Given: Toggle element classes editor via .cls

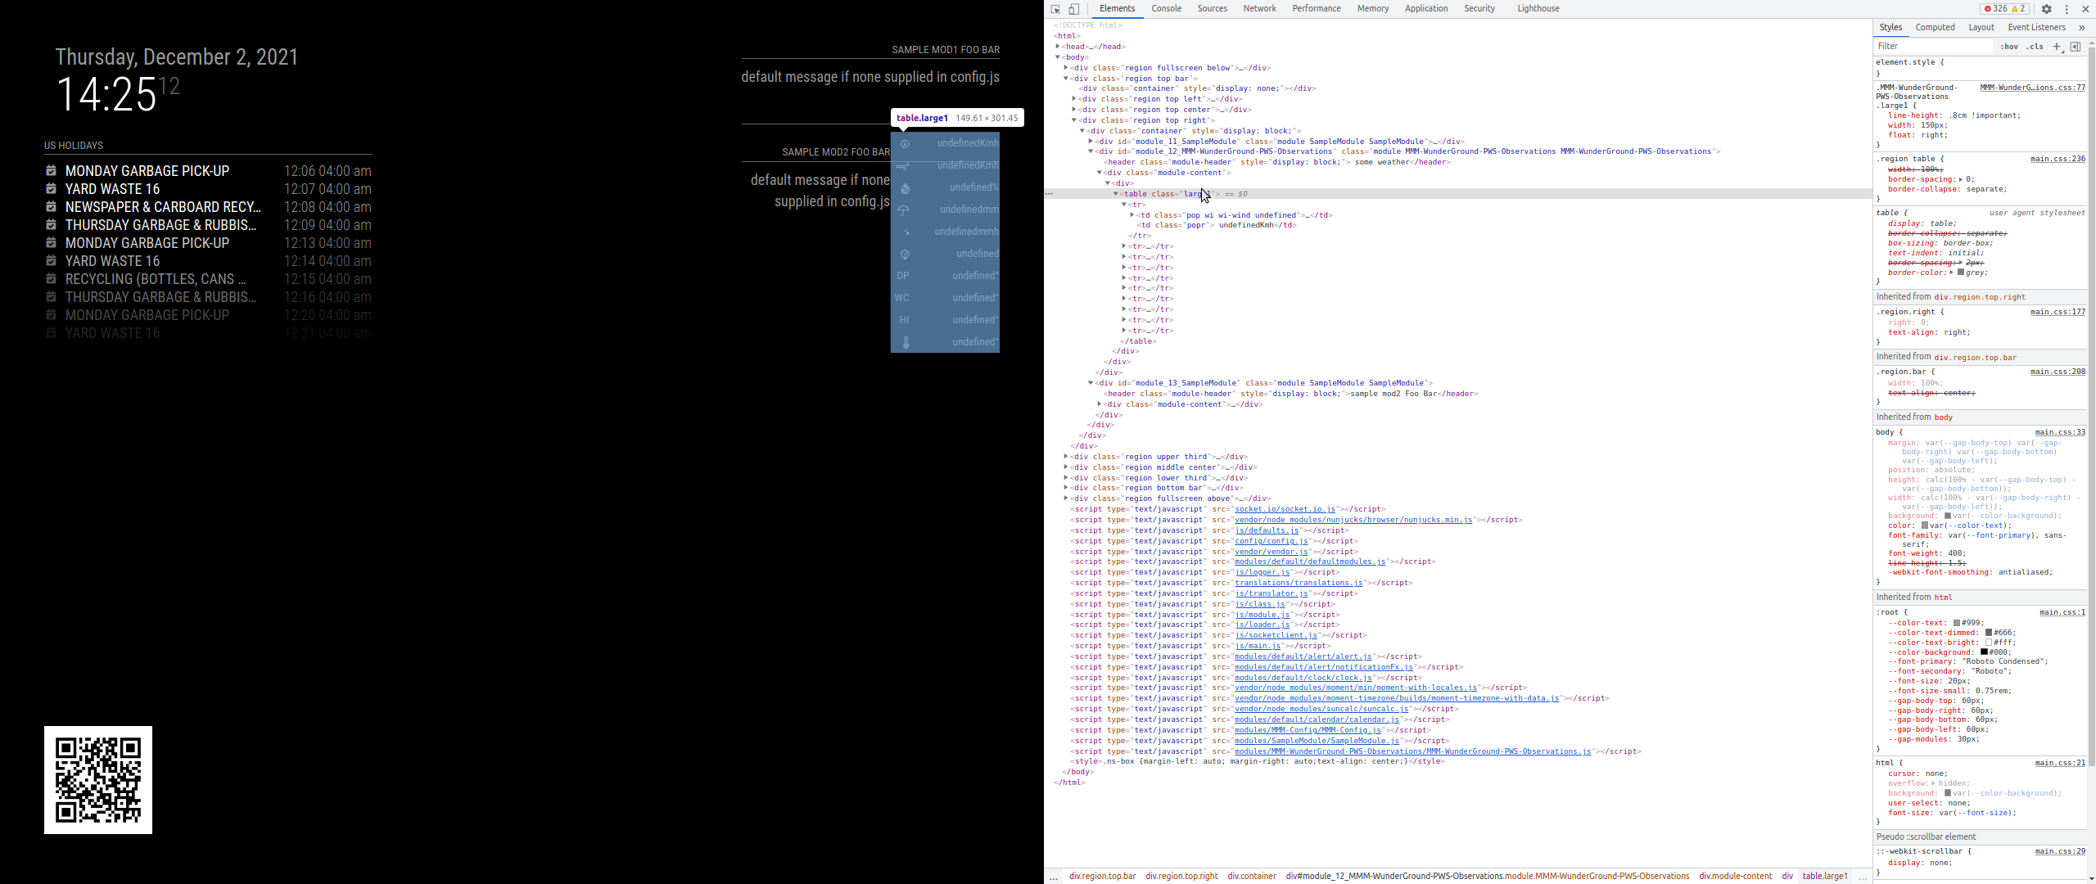Looking at the screenshot, I should tap(2036, 47).
